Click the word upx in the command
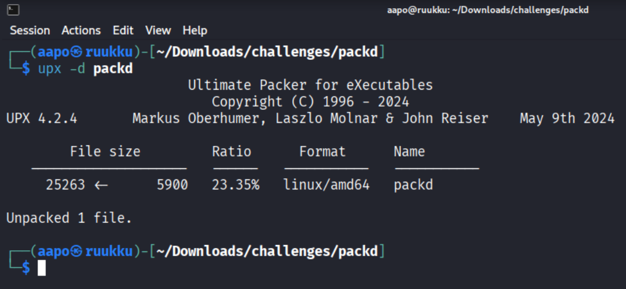 tap(50, 69)
